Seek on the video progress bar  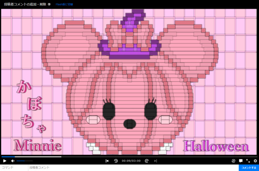coord(129,157)
